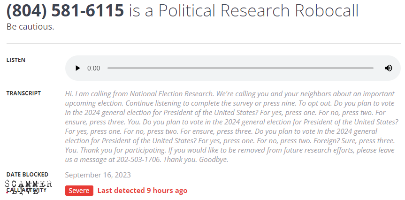Image resolution: width=405 pixels, height=200 pixels.
Task: Click the TRANSCRIPT section label
Action: click(23, 93)
